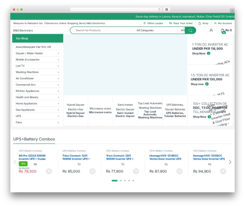Add the Rs 78,500 NS Pro UPS to cart
This screenshot has height=207, width=245.
49,171
